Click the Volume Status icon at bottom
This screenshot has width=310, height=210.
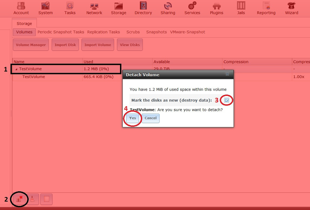(x=47, y=199)
